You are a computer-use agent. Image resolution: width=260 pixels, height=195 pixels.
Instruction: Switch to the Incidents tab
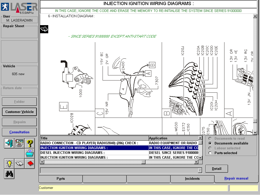(192, 178)
